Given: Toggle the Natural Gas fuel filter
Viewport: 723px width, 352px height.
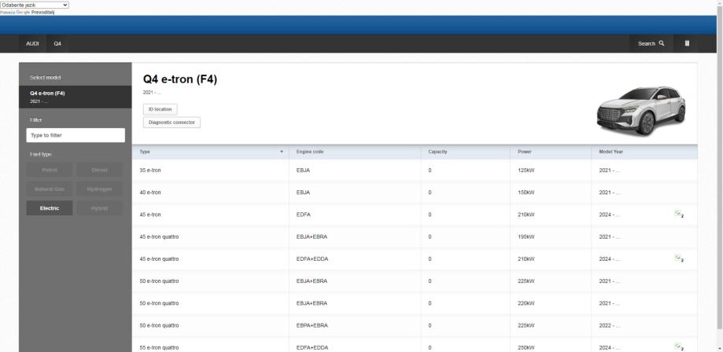Looking at the screenshot, I should pos(50,189).
